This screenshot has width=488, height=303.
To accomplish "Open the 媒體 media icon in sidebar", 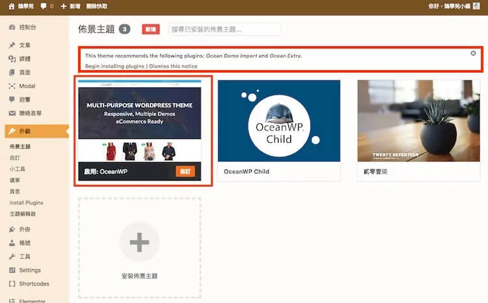I will coord(12,58).
